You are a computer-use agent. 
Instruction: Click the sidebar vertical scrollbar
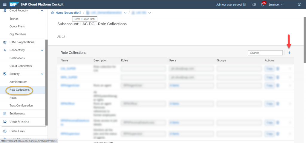[x=46, y=82]
